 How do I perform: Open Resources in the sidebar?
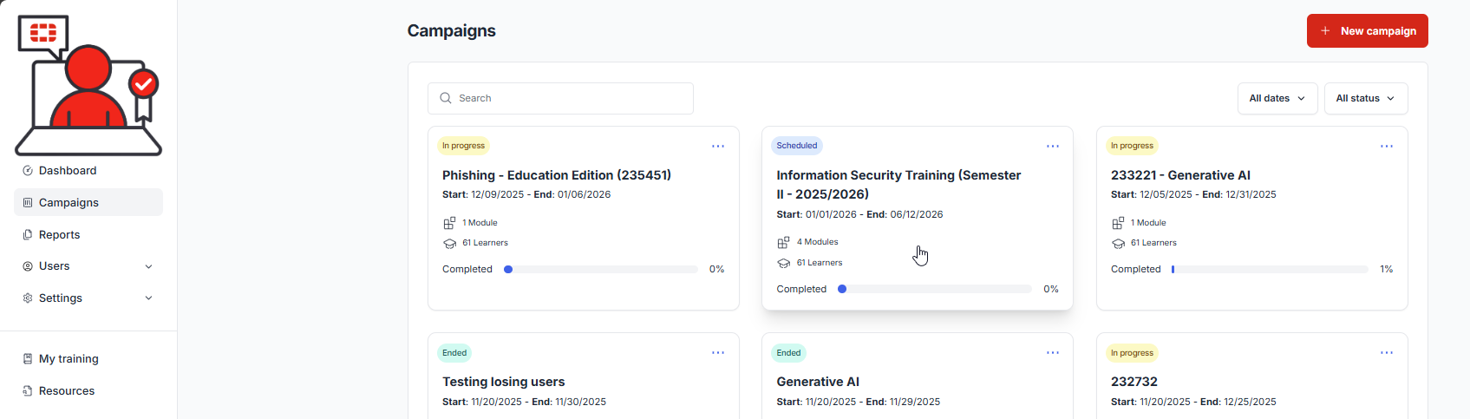(x=88, y=390)
